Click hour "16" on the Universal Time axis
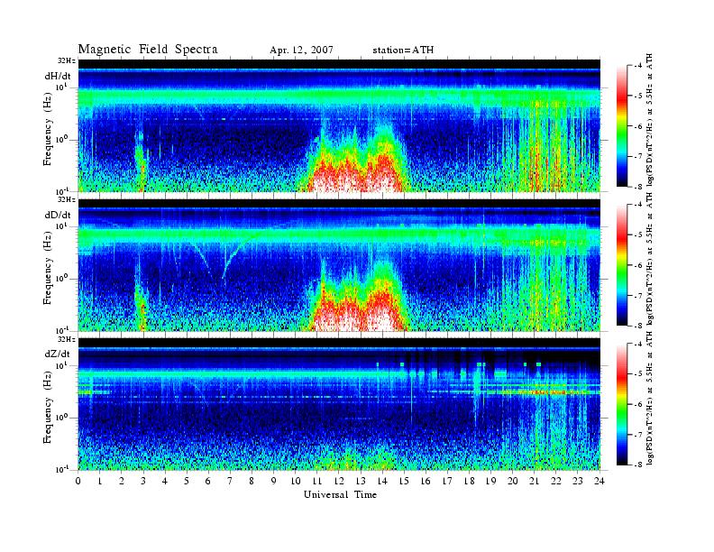Screen dimensions: 714x552 426,481
